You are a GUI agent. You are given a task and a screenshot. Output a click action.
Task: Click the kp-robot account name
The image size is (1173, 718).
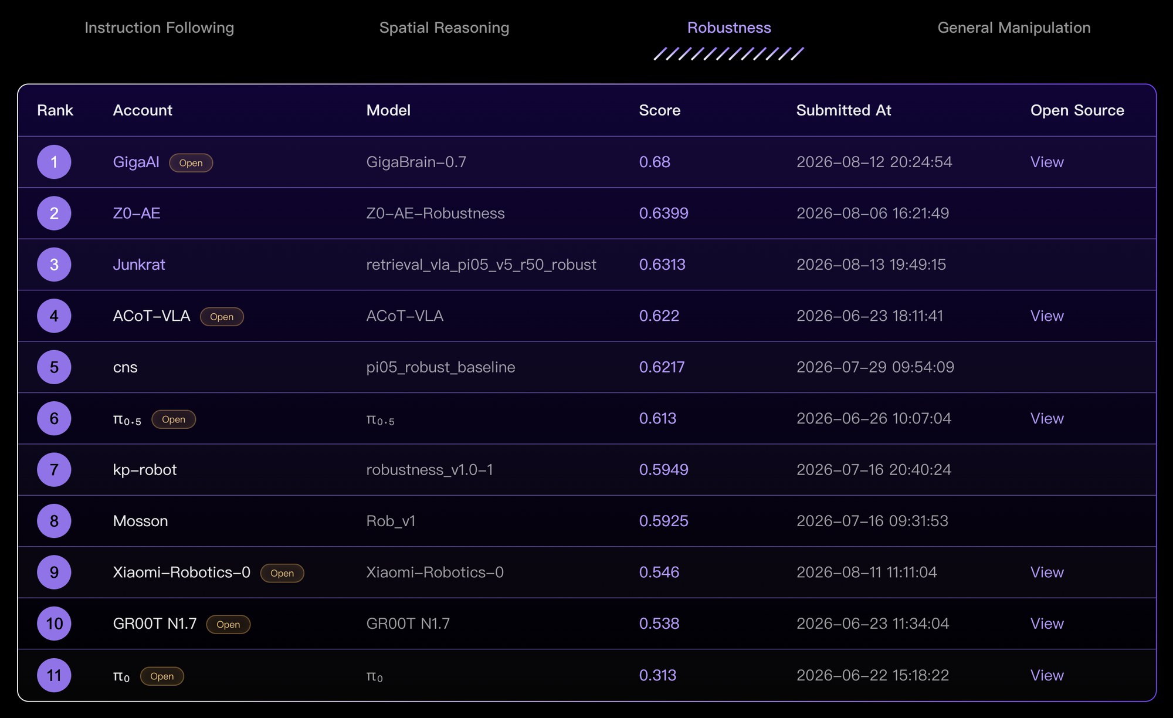tap(145, 470)
